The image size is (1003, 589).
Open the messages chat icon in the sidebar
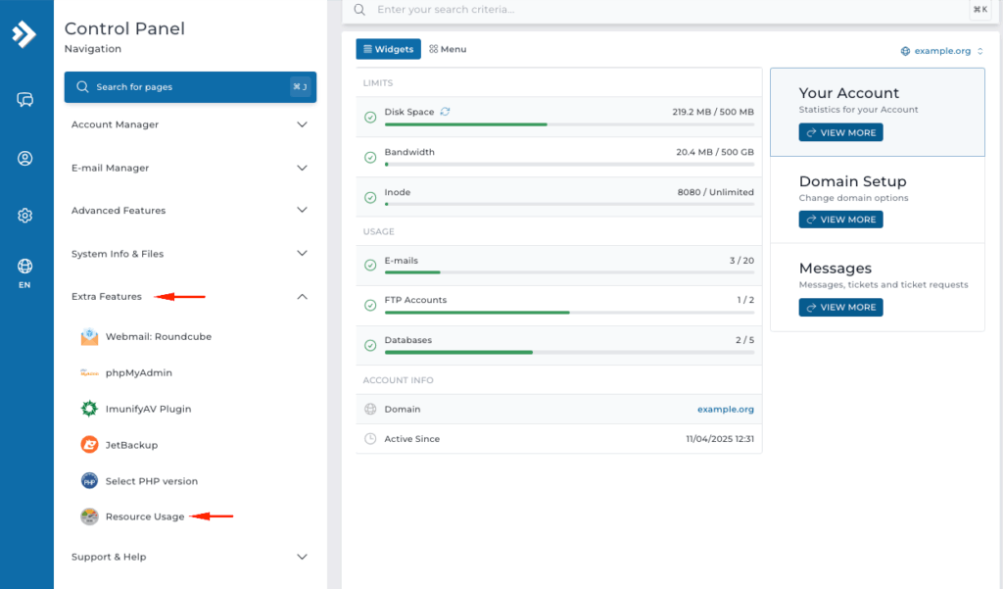click(24, 99)
